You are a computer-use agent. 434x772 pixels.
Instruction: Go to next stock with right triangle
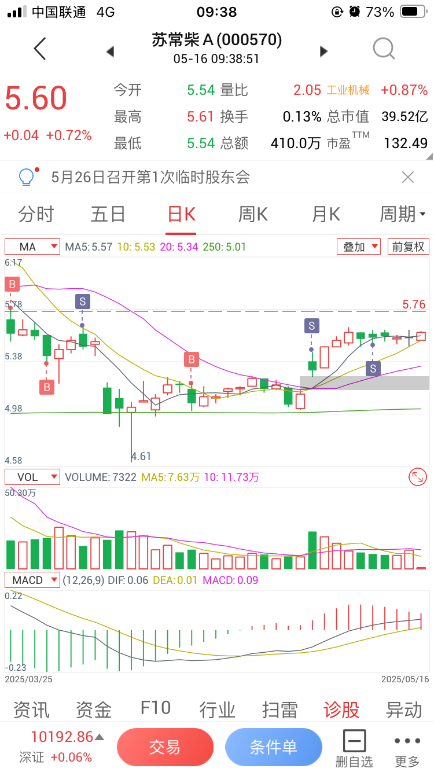click(323, 52)
